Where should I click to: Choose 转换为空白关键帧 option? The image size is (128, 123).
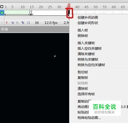[91, 65]
